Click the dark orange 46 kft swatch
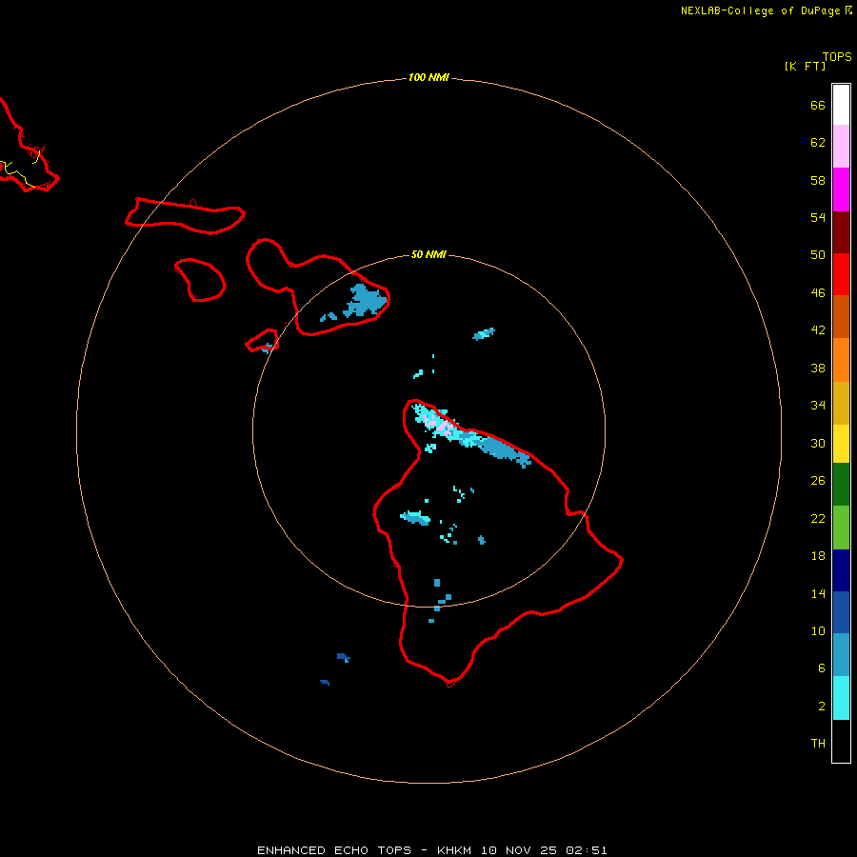857x857 pixels. click(x=841, y=316)
